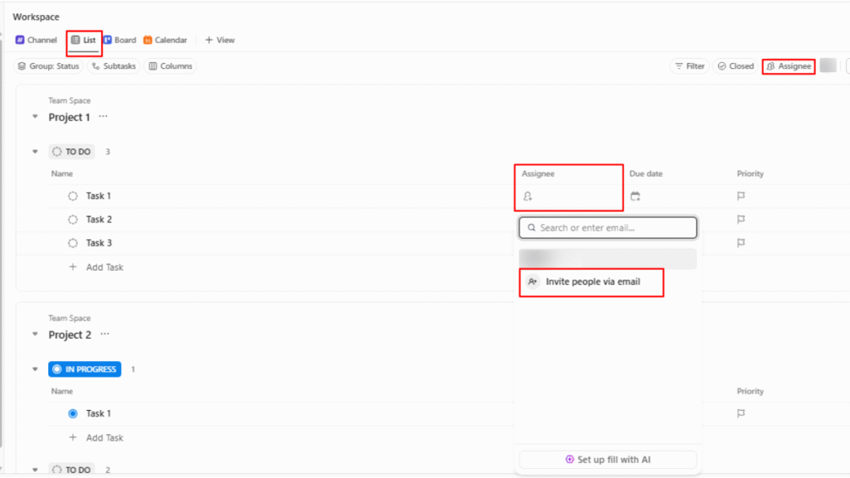Toggle grouping with Group: Status
Screen dimensions: 850x478
47,66
